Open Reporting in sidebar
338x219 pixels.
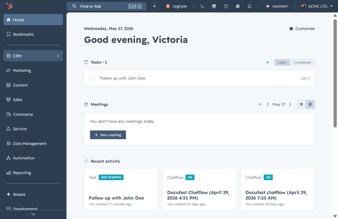point(33,173)
